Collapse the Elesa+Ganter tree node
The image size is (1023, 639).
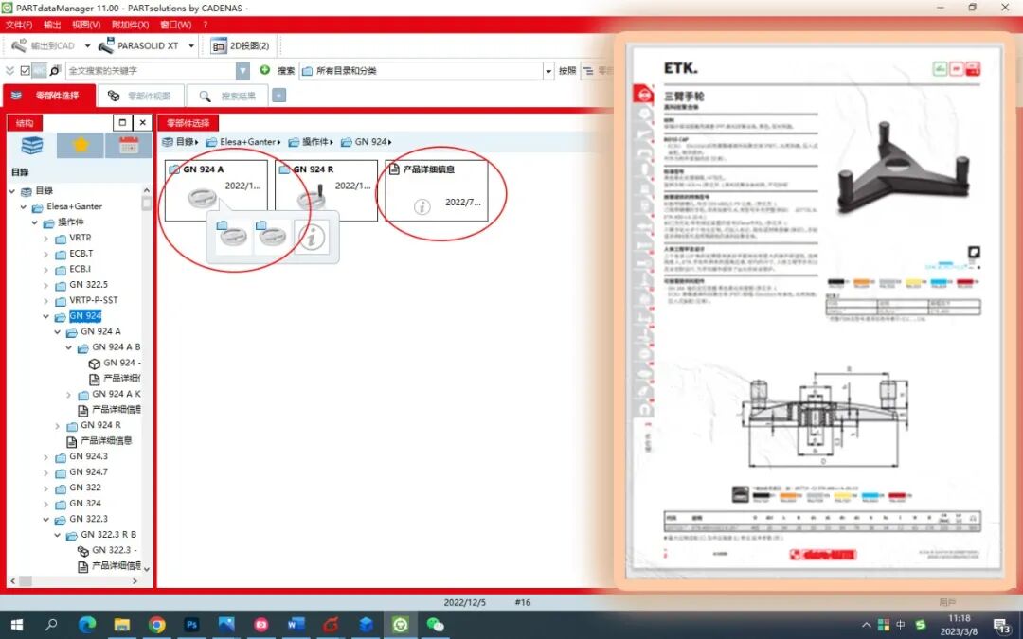(23, 206)
